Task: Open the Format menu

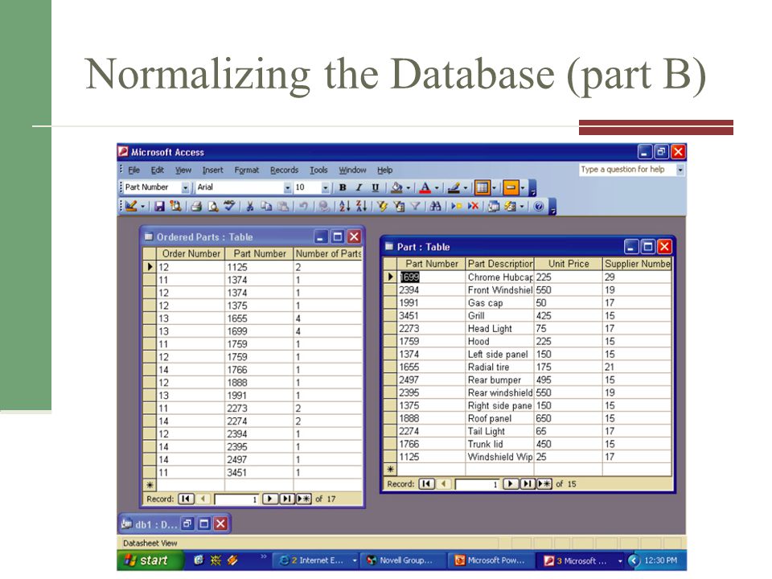Action: [x=247, y=170]
